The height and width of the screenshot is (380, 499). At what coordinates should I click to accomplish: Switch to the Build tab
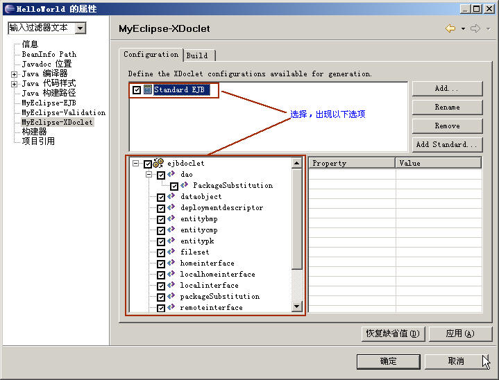(199, 55)
